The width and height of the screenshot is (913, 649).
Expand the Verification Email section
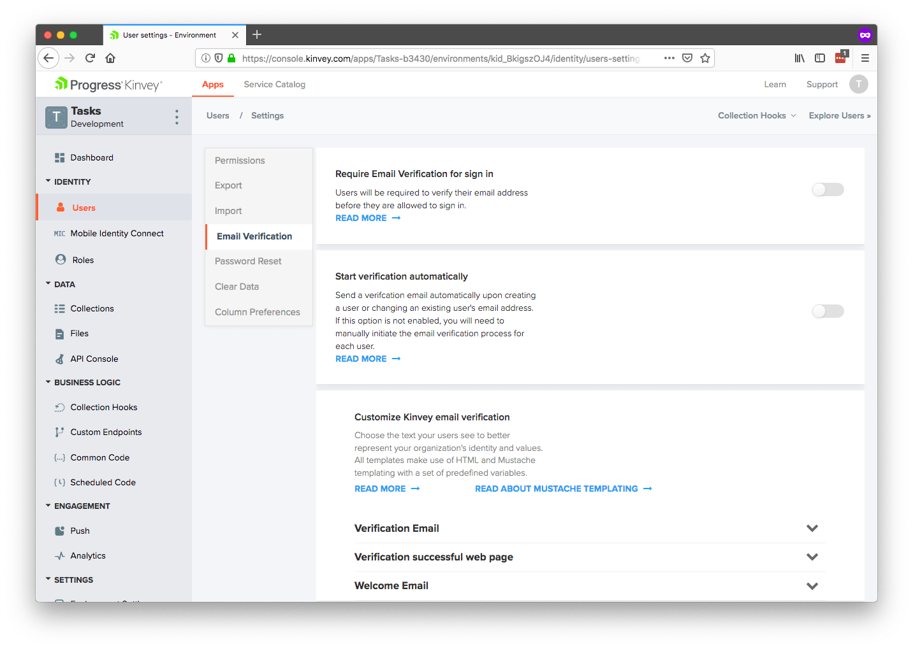point(812,528)
